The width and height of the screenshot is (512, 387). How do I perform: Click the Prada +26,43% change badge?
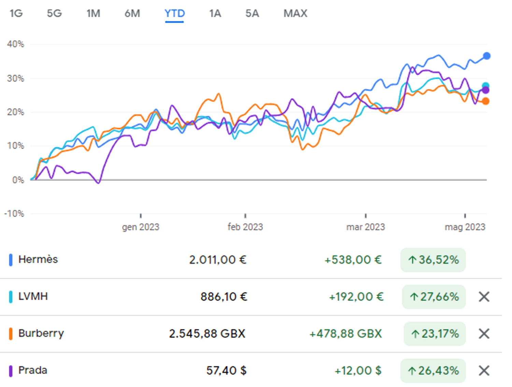click(433, 370)
